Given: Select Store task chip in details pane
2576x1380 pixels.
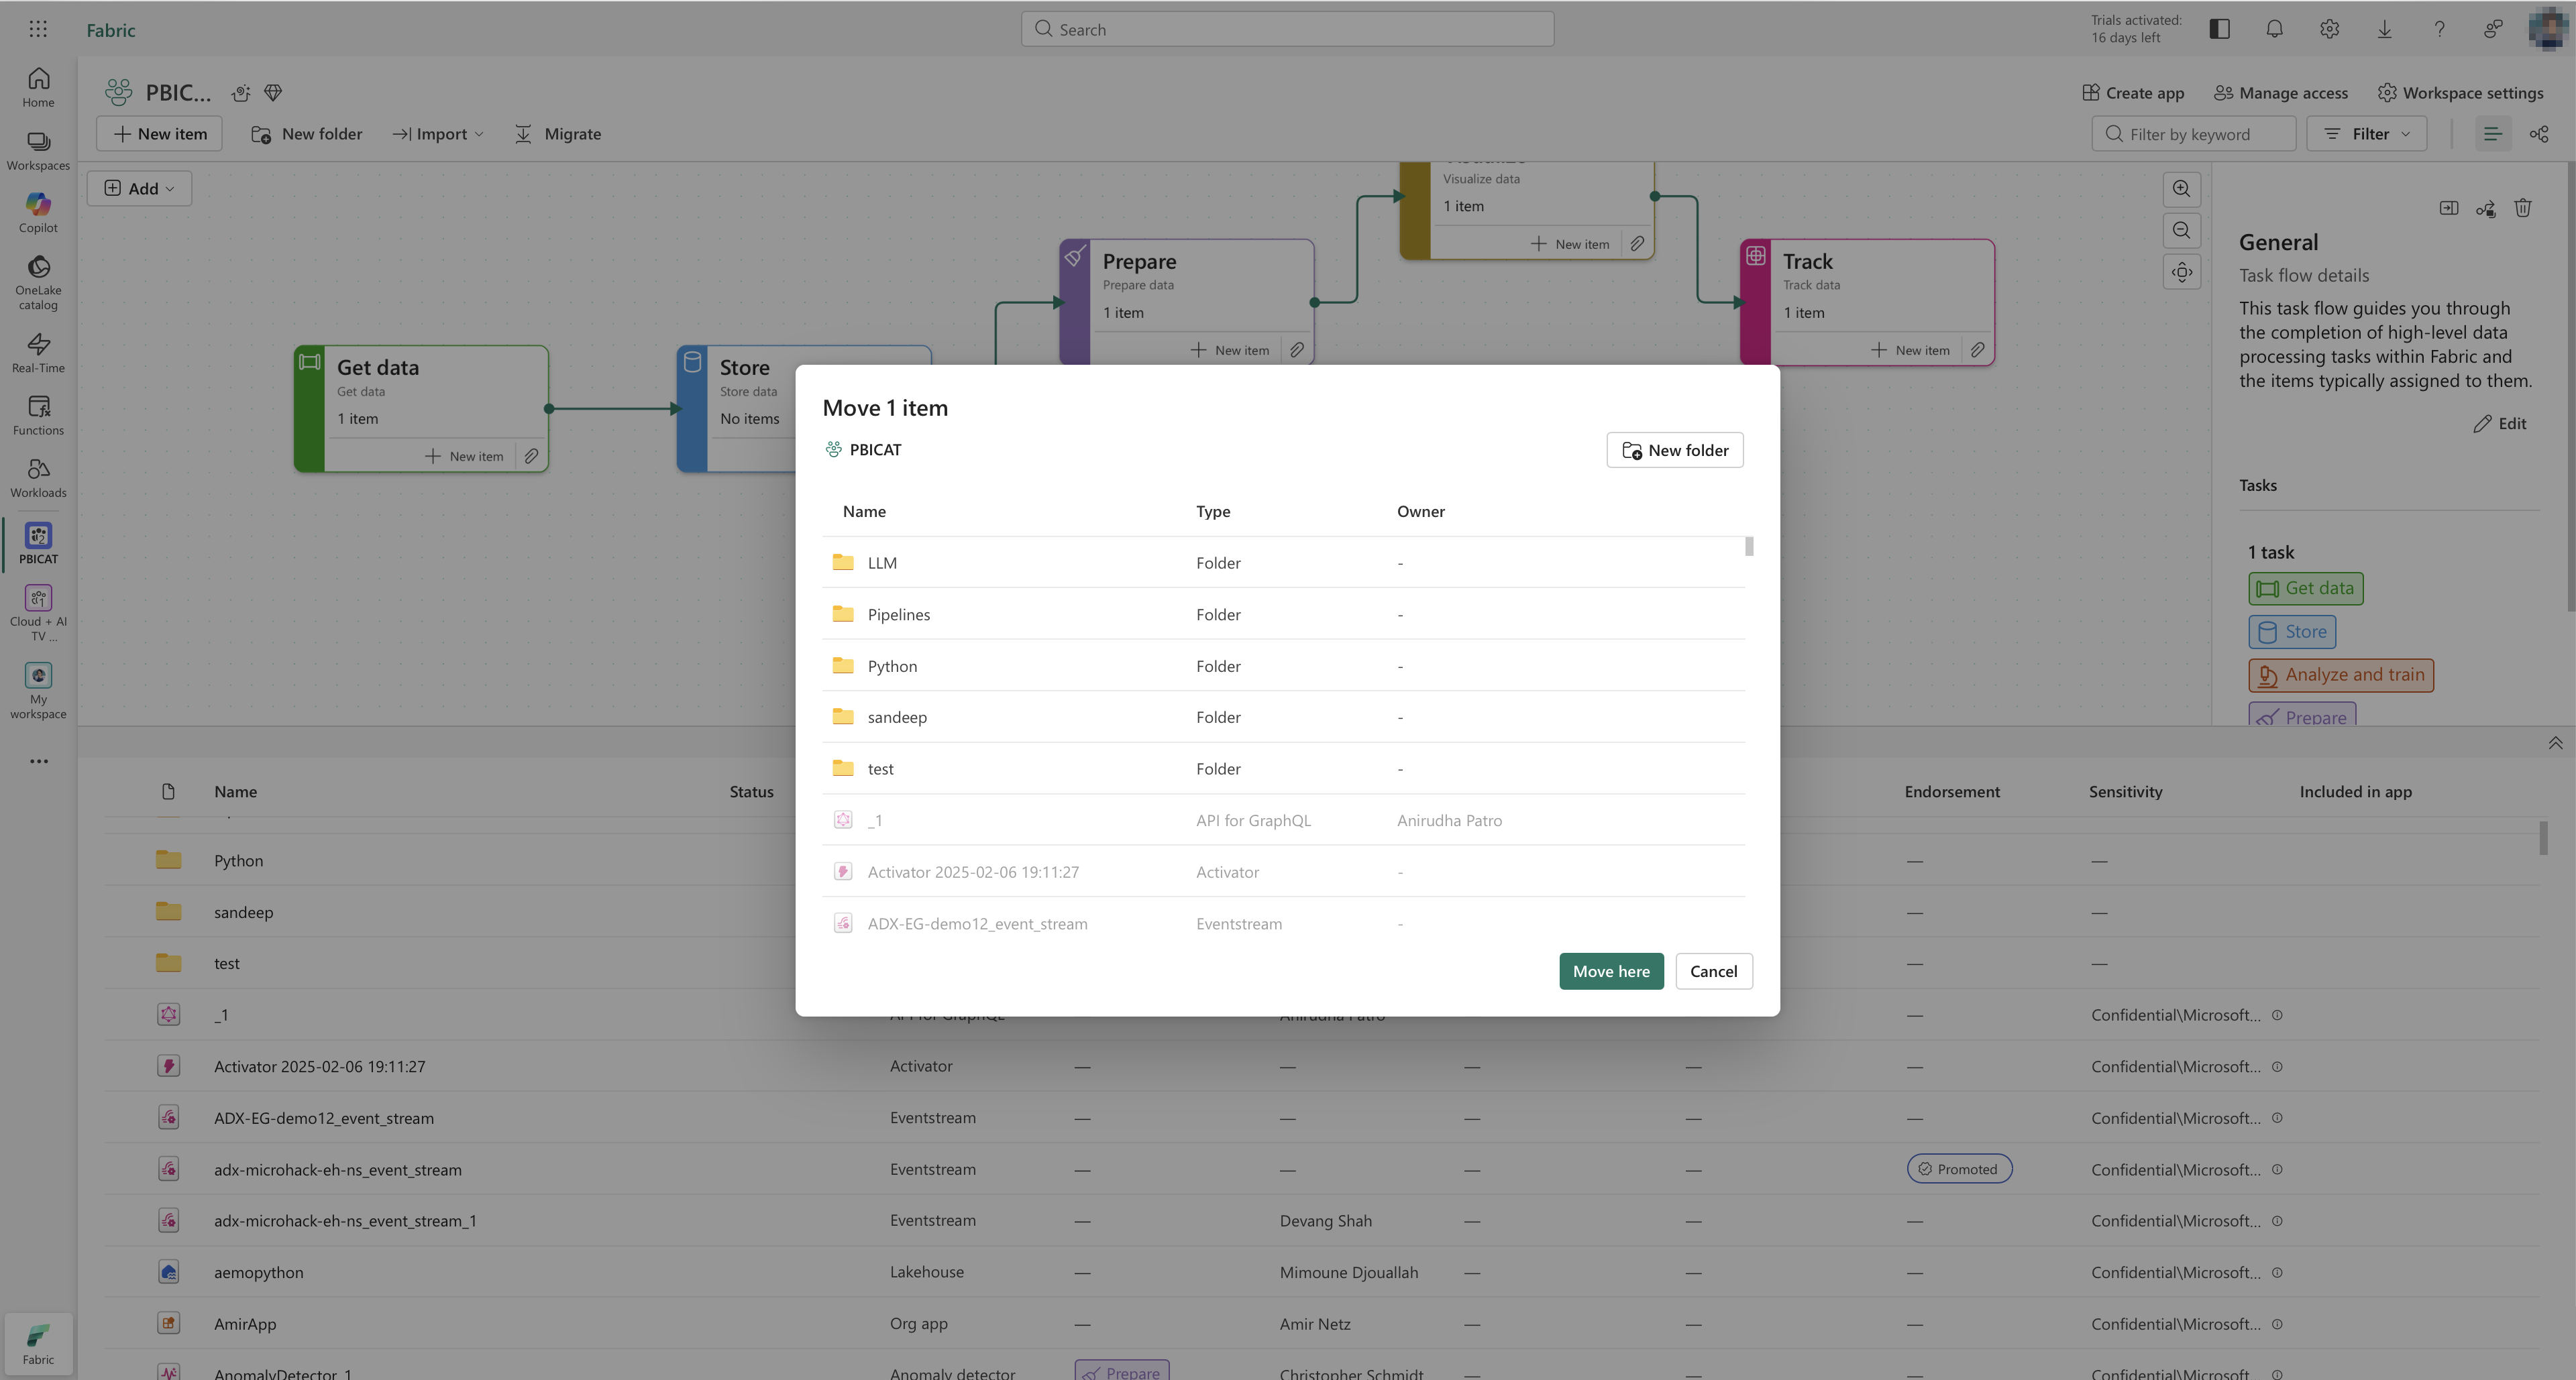Looking at the screenshot, I should (x=2291, y=632).
